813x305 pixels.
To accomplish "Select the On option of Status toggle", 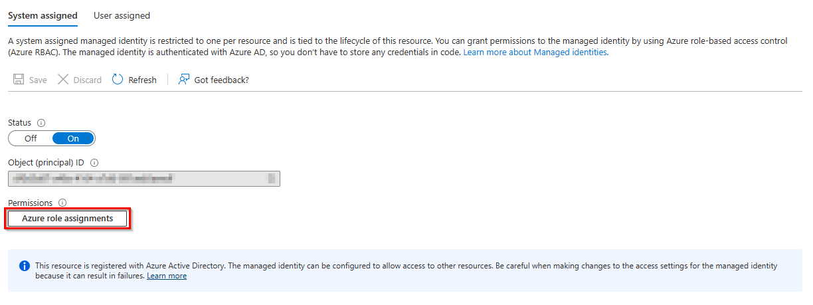I will tap(73, 138).
